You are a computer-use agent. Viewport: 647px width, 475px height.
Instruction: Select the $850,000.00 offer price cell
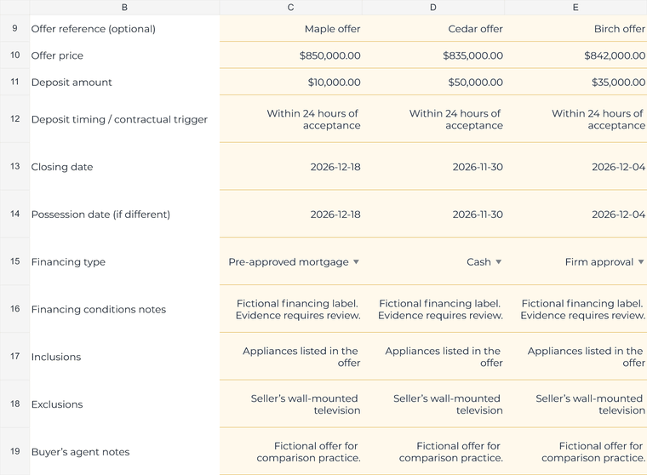[x=291, y=55]
